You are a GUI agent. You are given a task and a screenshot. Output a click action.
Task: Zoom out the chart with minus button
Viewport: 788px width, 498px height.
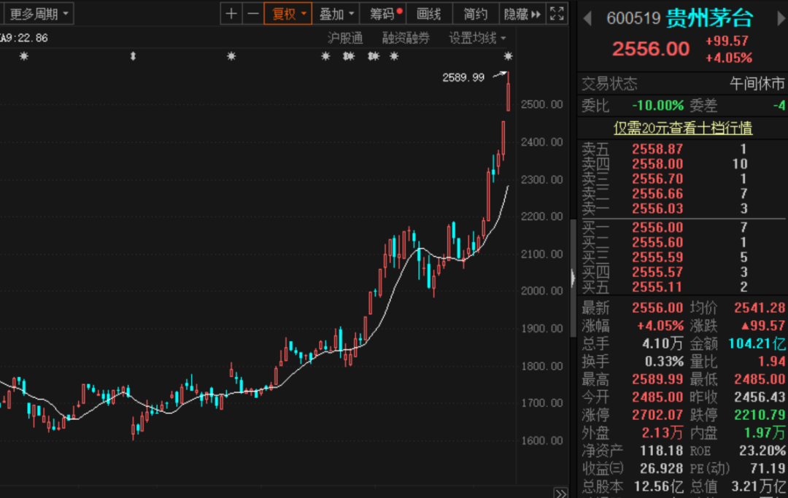[x=252, y=13]
